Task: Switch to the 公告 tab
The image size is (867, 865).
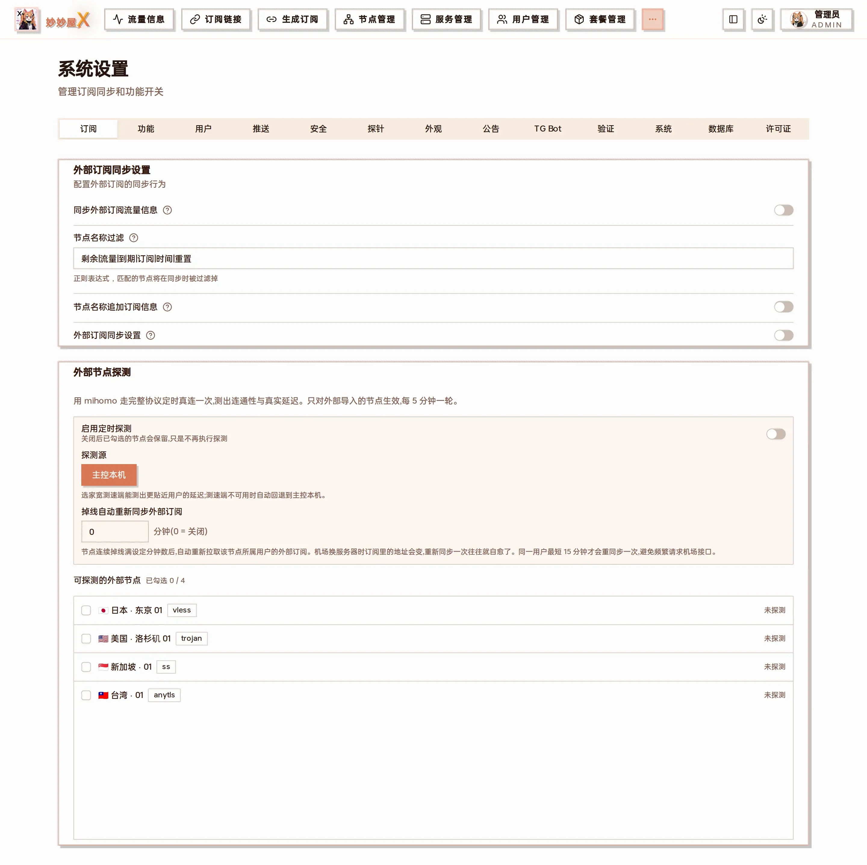Action: (x=491, y=129)
